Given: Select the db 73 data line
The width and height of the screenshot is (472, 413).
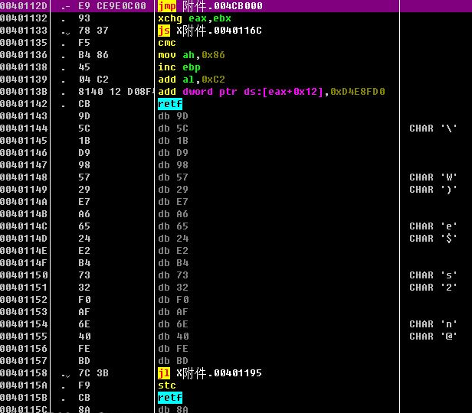Looking at the screenshot, I should (x=173, y=275).
